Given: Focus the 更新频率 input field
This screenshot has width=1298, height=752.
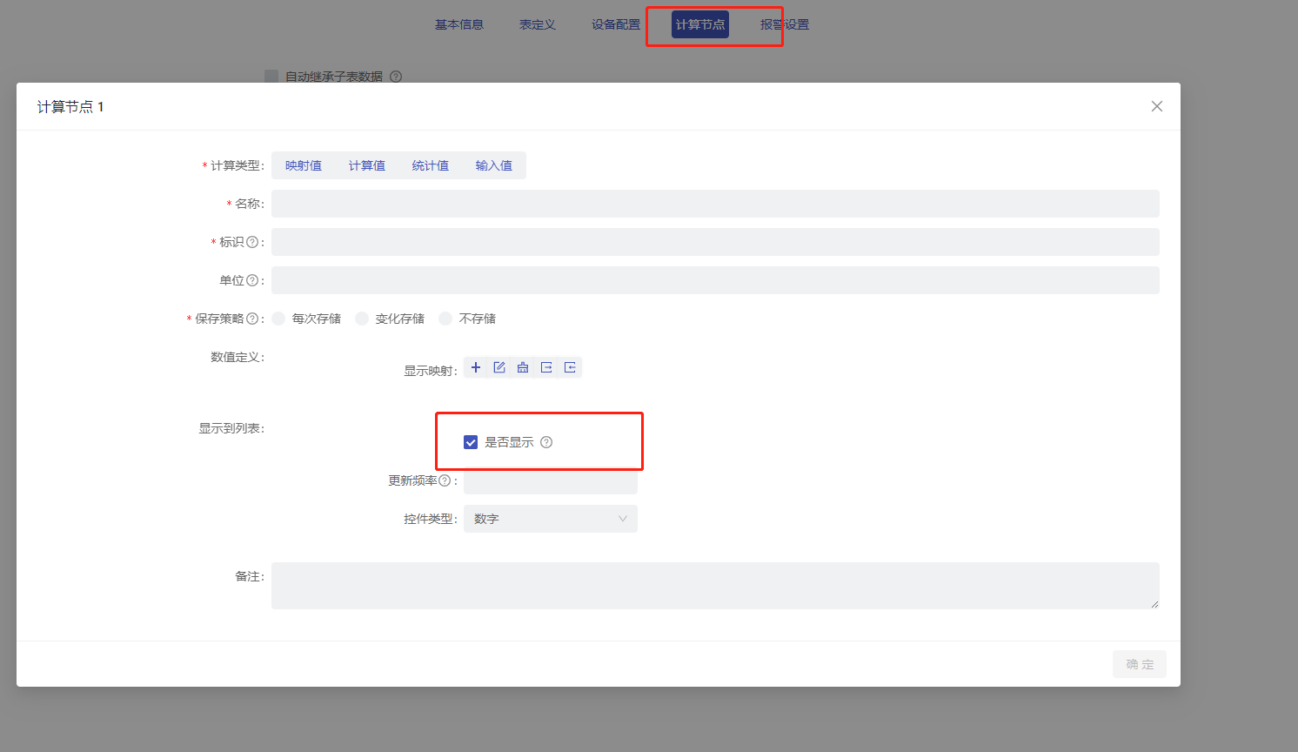Looking at the screenshot, I should [551, 482].
